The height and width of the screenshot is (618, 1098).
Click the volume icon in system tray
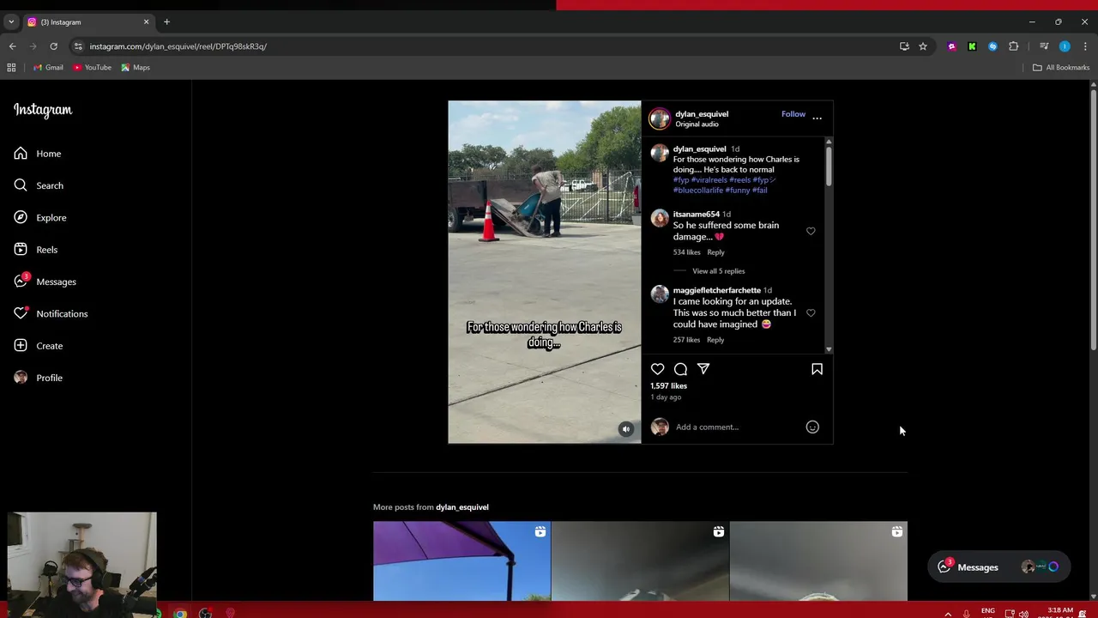click(1023, 614)
